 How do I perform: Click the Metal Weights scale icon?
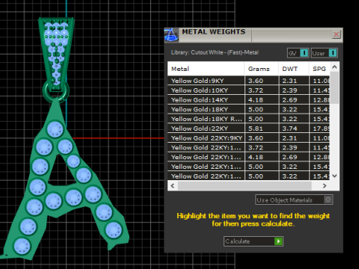coord(171,34)
